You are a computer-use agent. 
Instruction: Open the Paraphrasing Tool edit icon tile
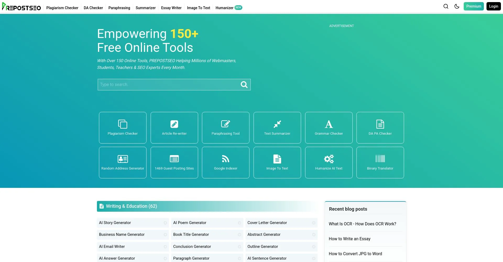coord(226,124)
